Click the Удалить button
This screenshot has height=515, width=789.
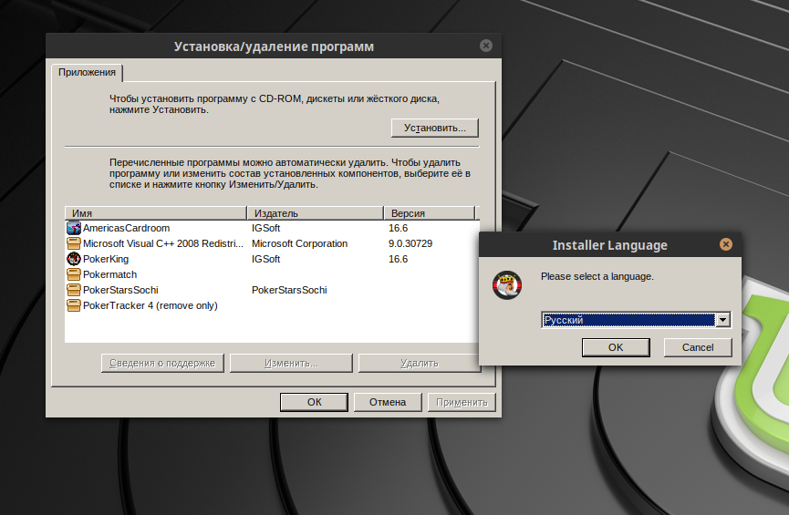(420, 363)
